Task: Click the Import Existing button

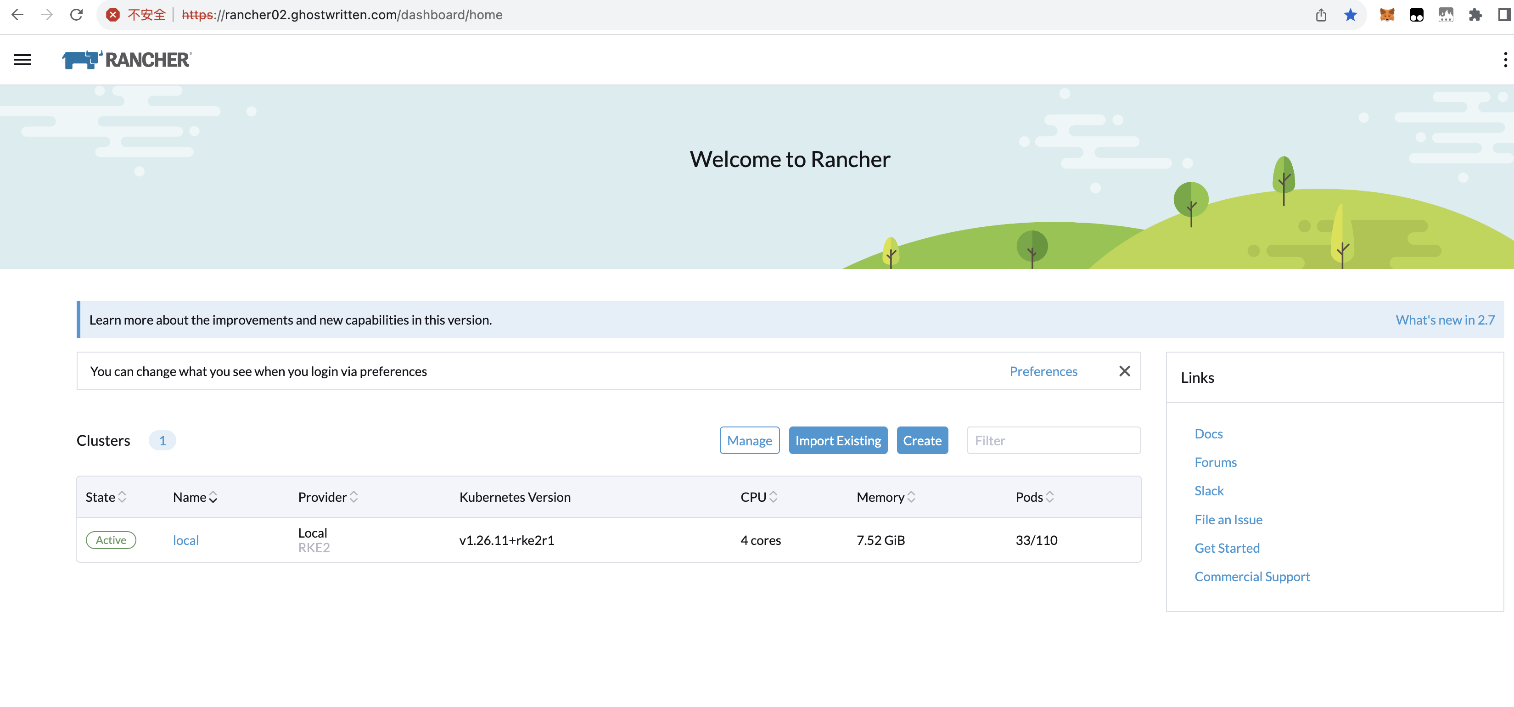Action: (x=837, y=440)
